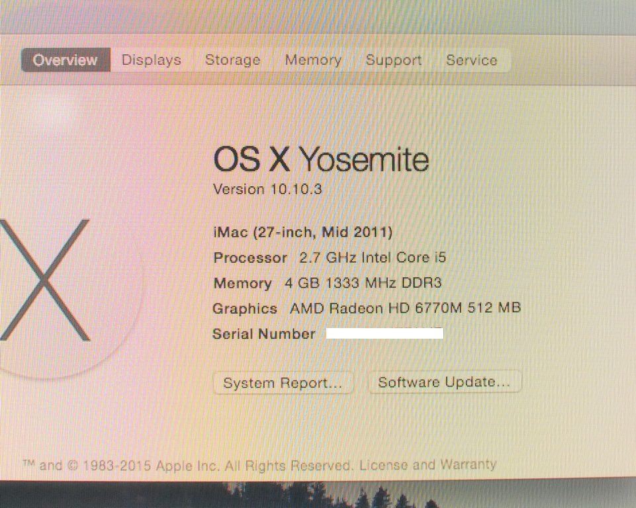The width and height of the screenshot is (636, 508).
Task: Switch to the Displays tab
Action: [152, 60]
